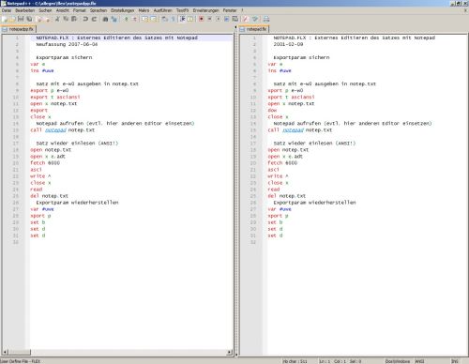Toggle word wrap toolbar icon
The height and width of the screenshot is (364, 469).
click(164, 19)
